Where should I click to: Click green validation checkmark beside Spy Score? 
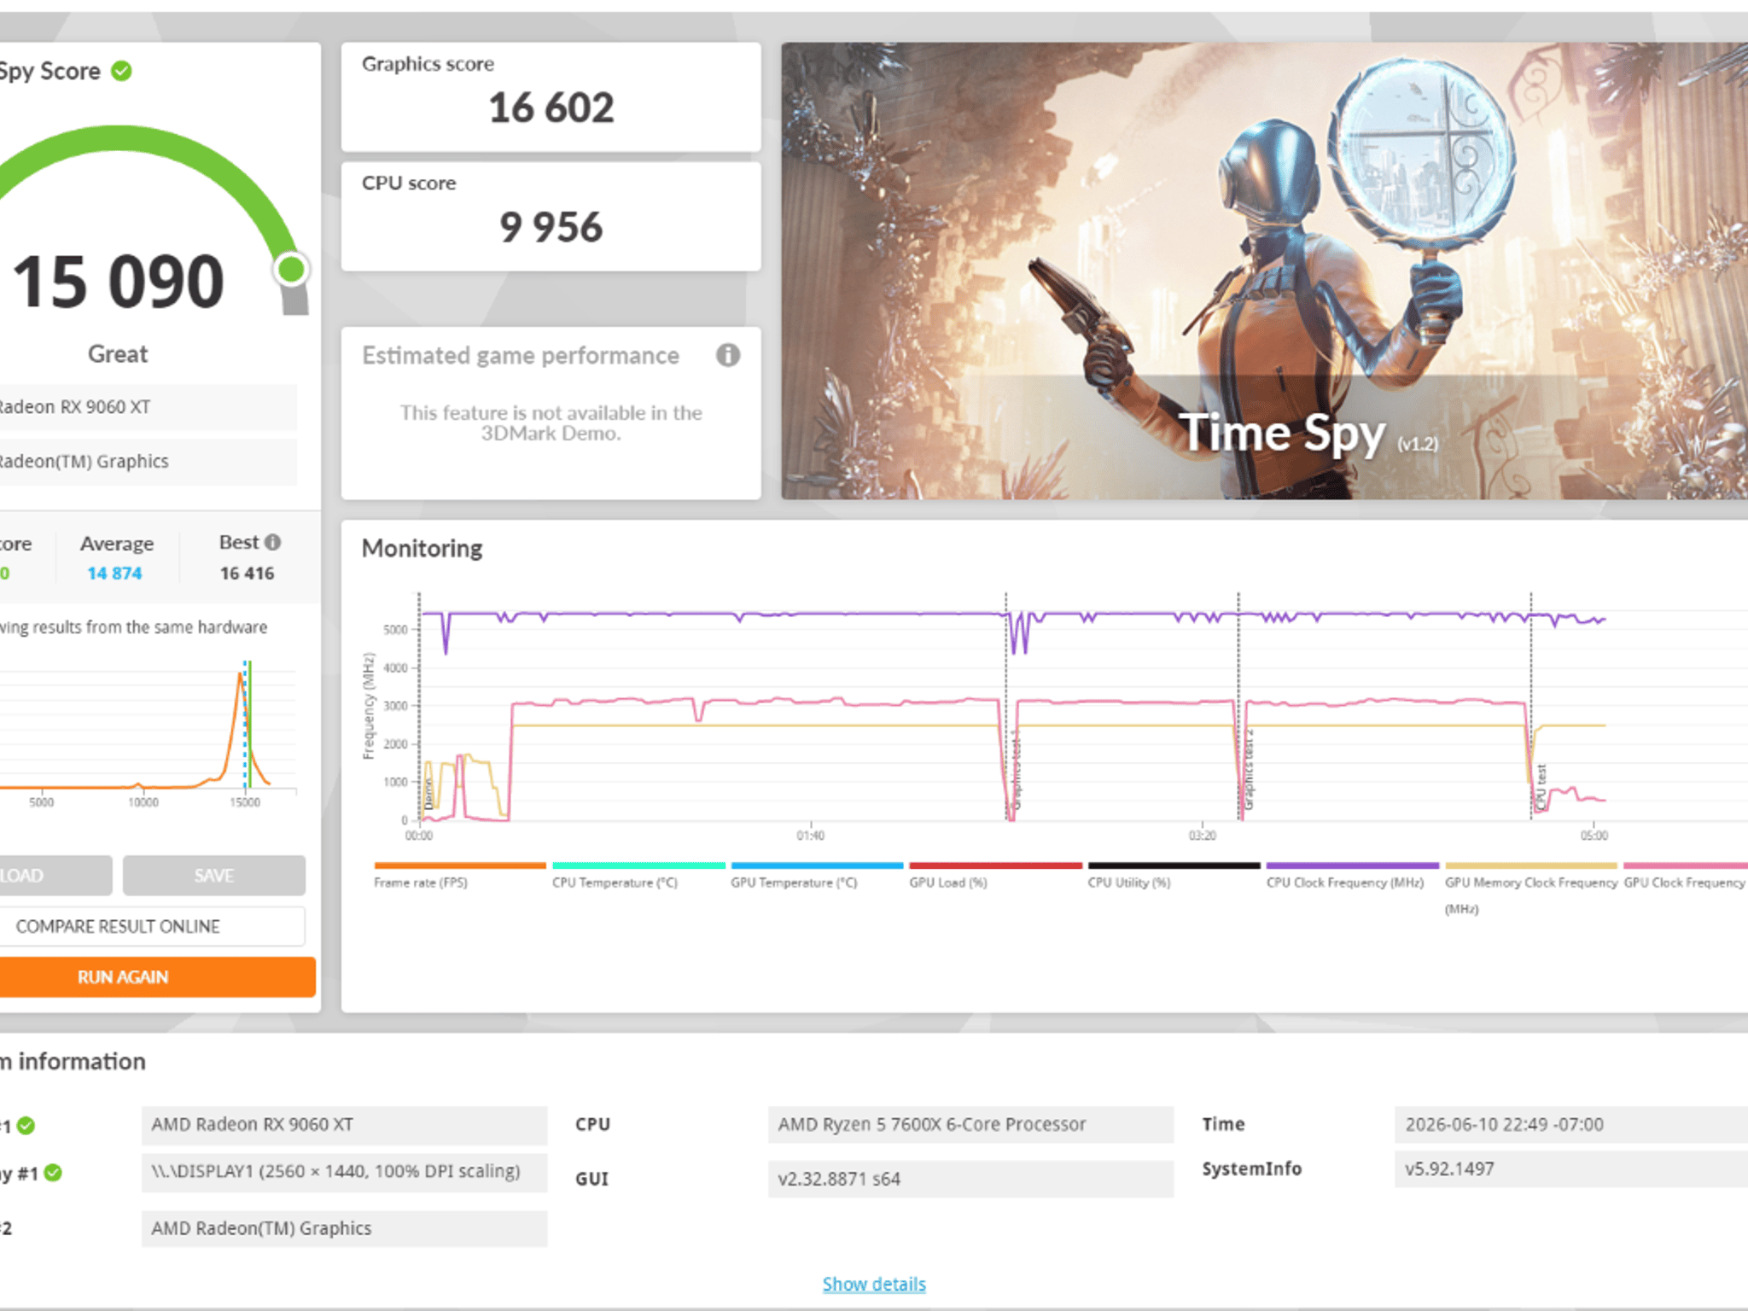point(122,71)
